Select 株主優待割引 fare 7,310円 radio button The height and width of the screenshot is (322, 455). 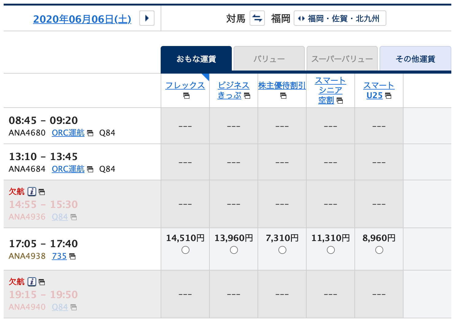click(282, 250)
